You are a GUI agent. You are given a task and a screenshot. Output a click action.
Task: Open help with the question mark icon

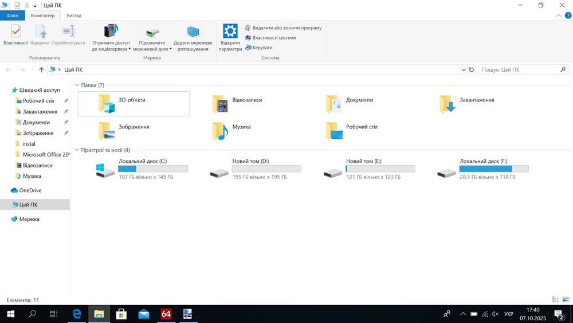[568, 15]
